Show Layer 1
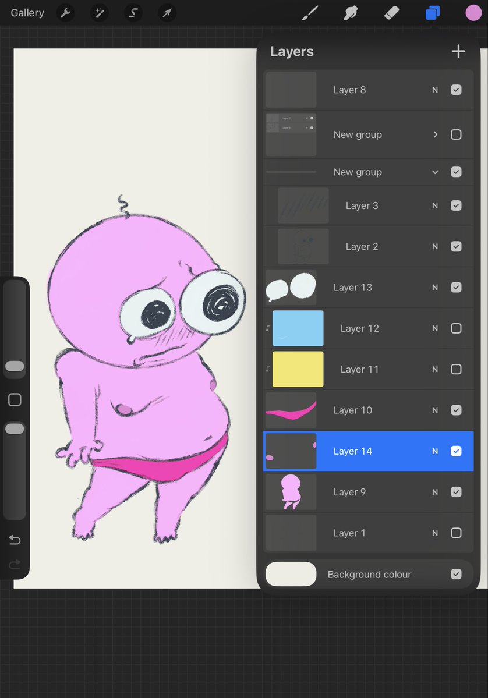The image size is (488, 698). (456, 533)
